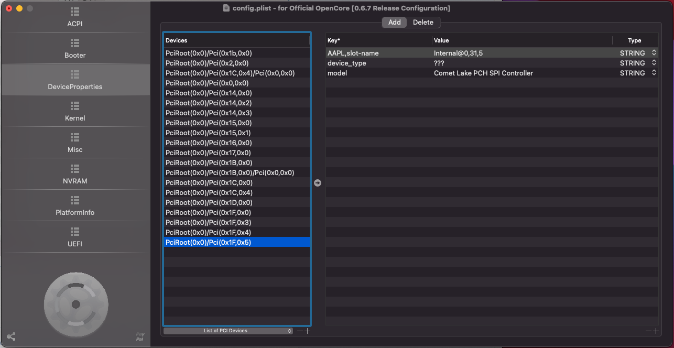Screen dimensions: 674x348
Task: Select the Add segment at top
Action: click(x=395, y=23)
